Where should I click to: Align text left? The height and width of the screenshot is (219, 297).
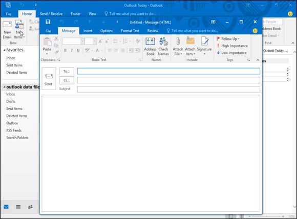[110, 50]
